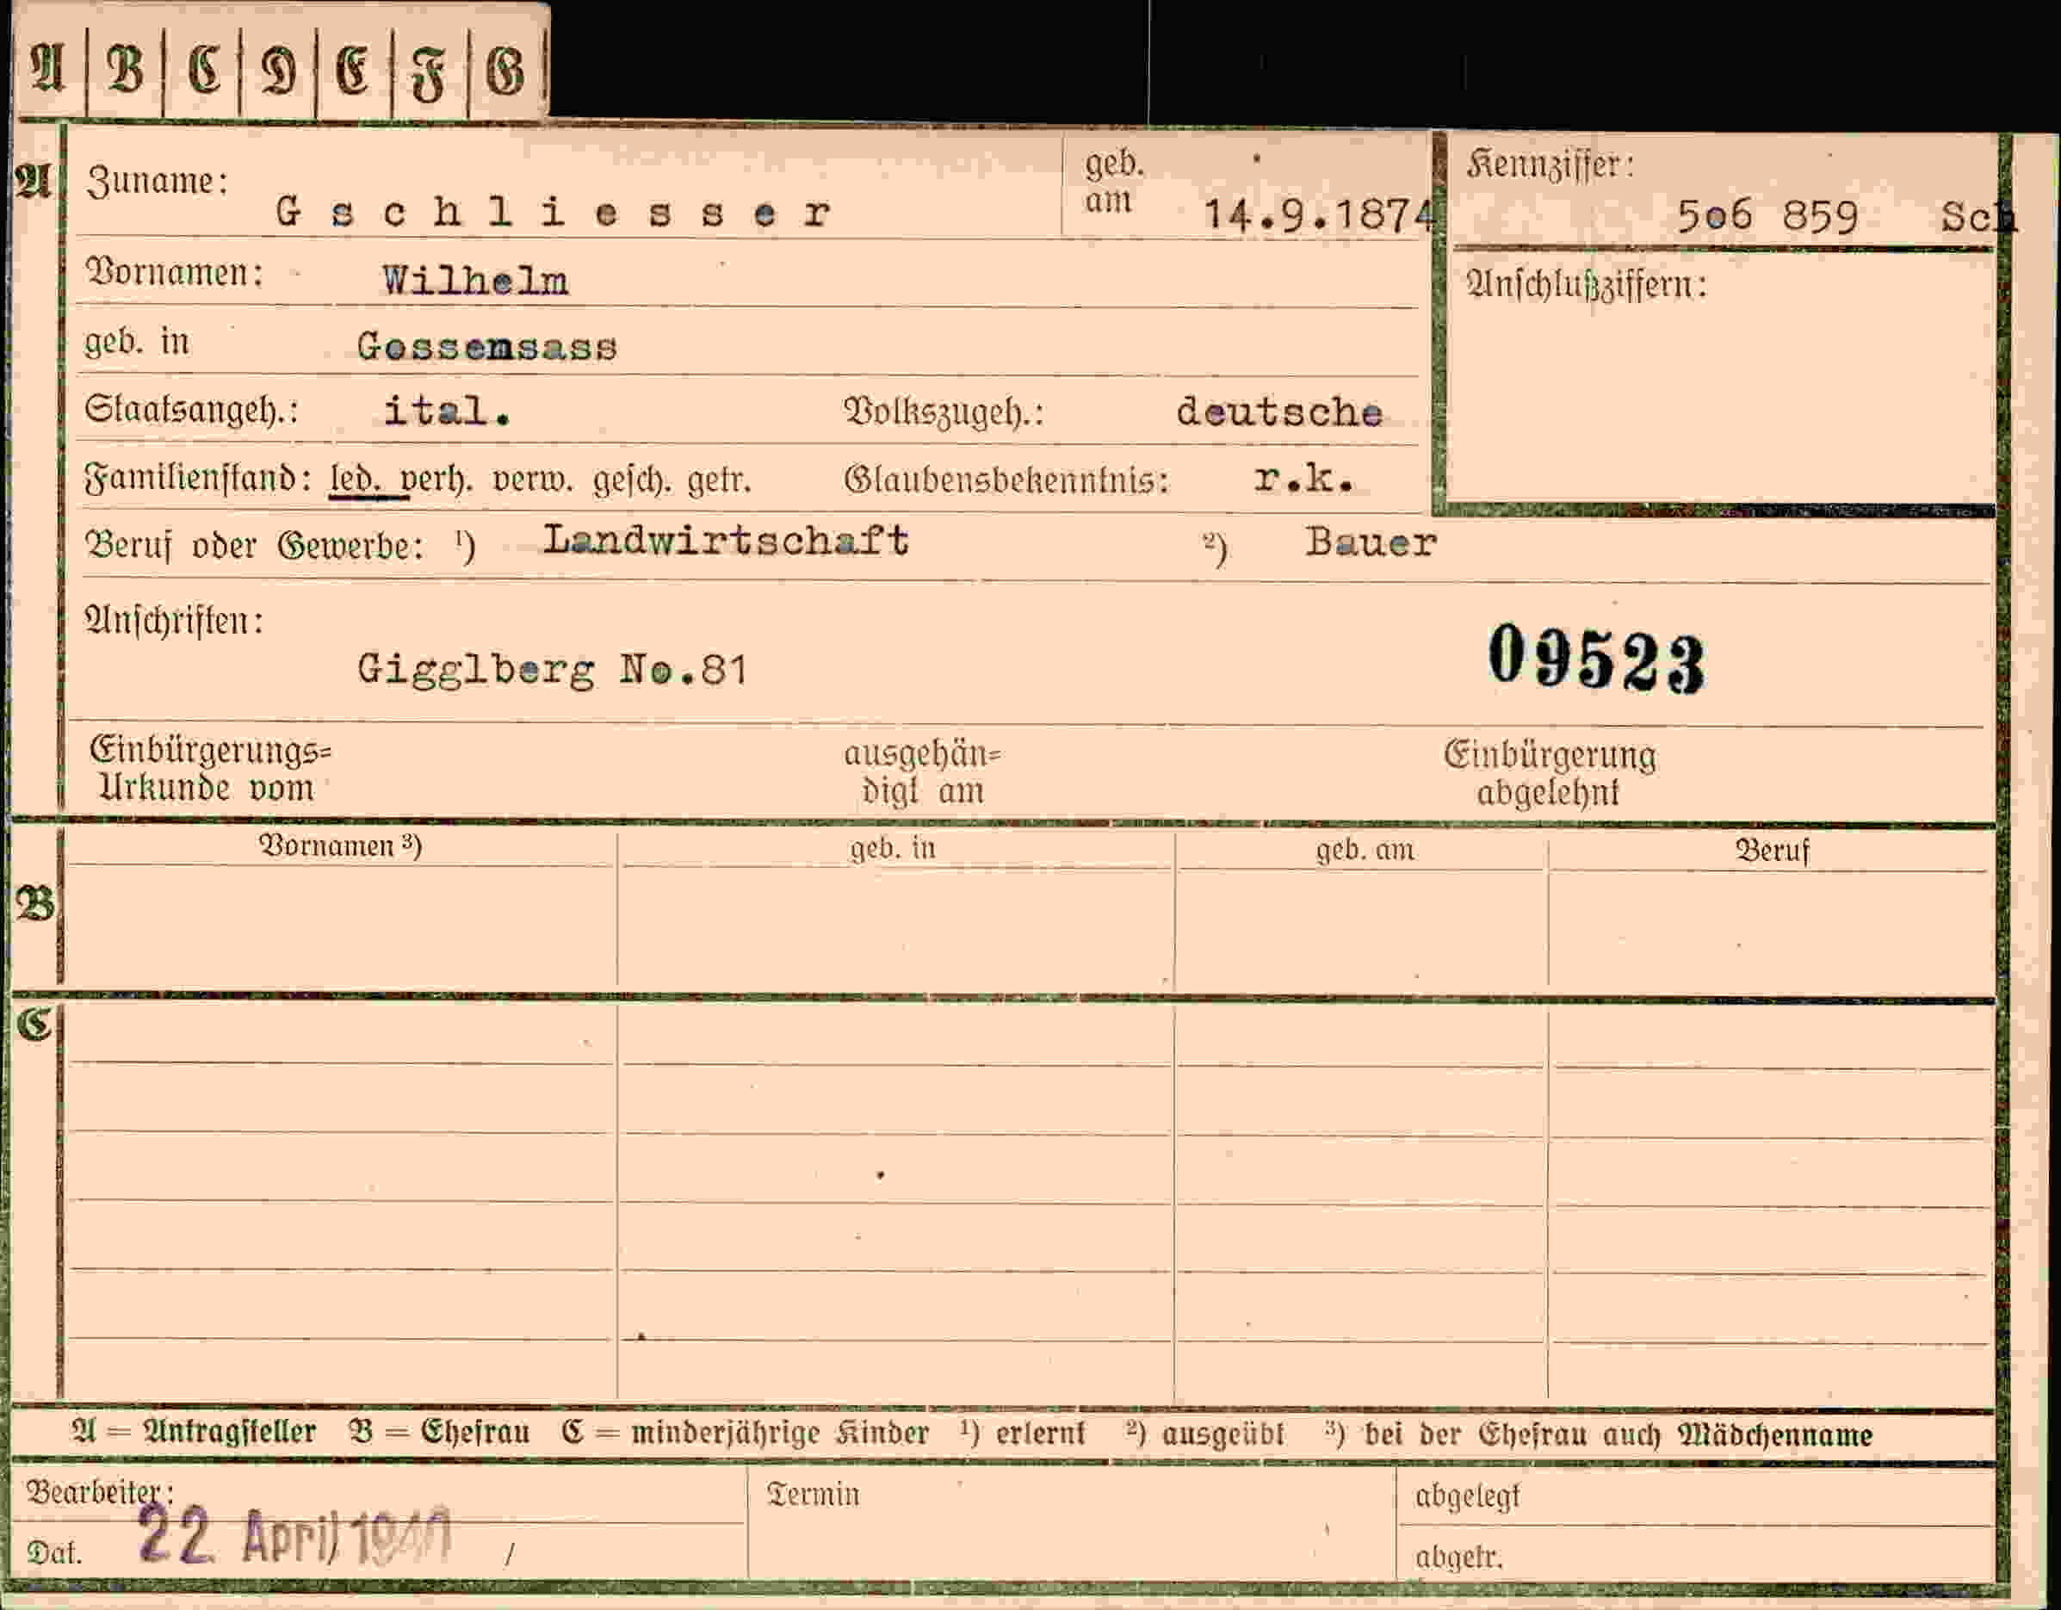
Task: Click the section C marker letter
Action: click(34, 1025)
